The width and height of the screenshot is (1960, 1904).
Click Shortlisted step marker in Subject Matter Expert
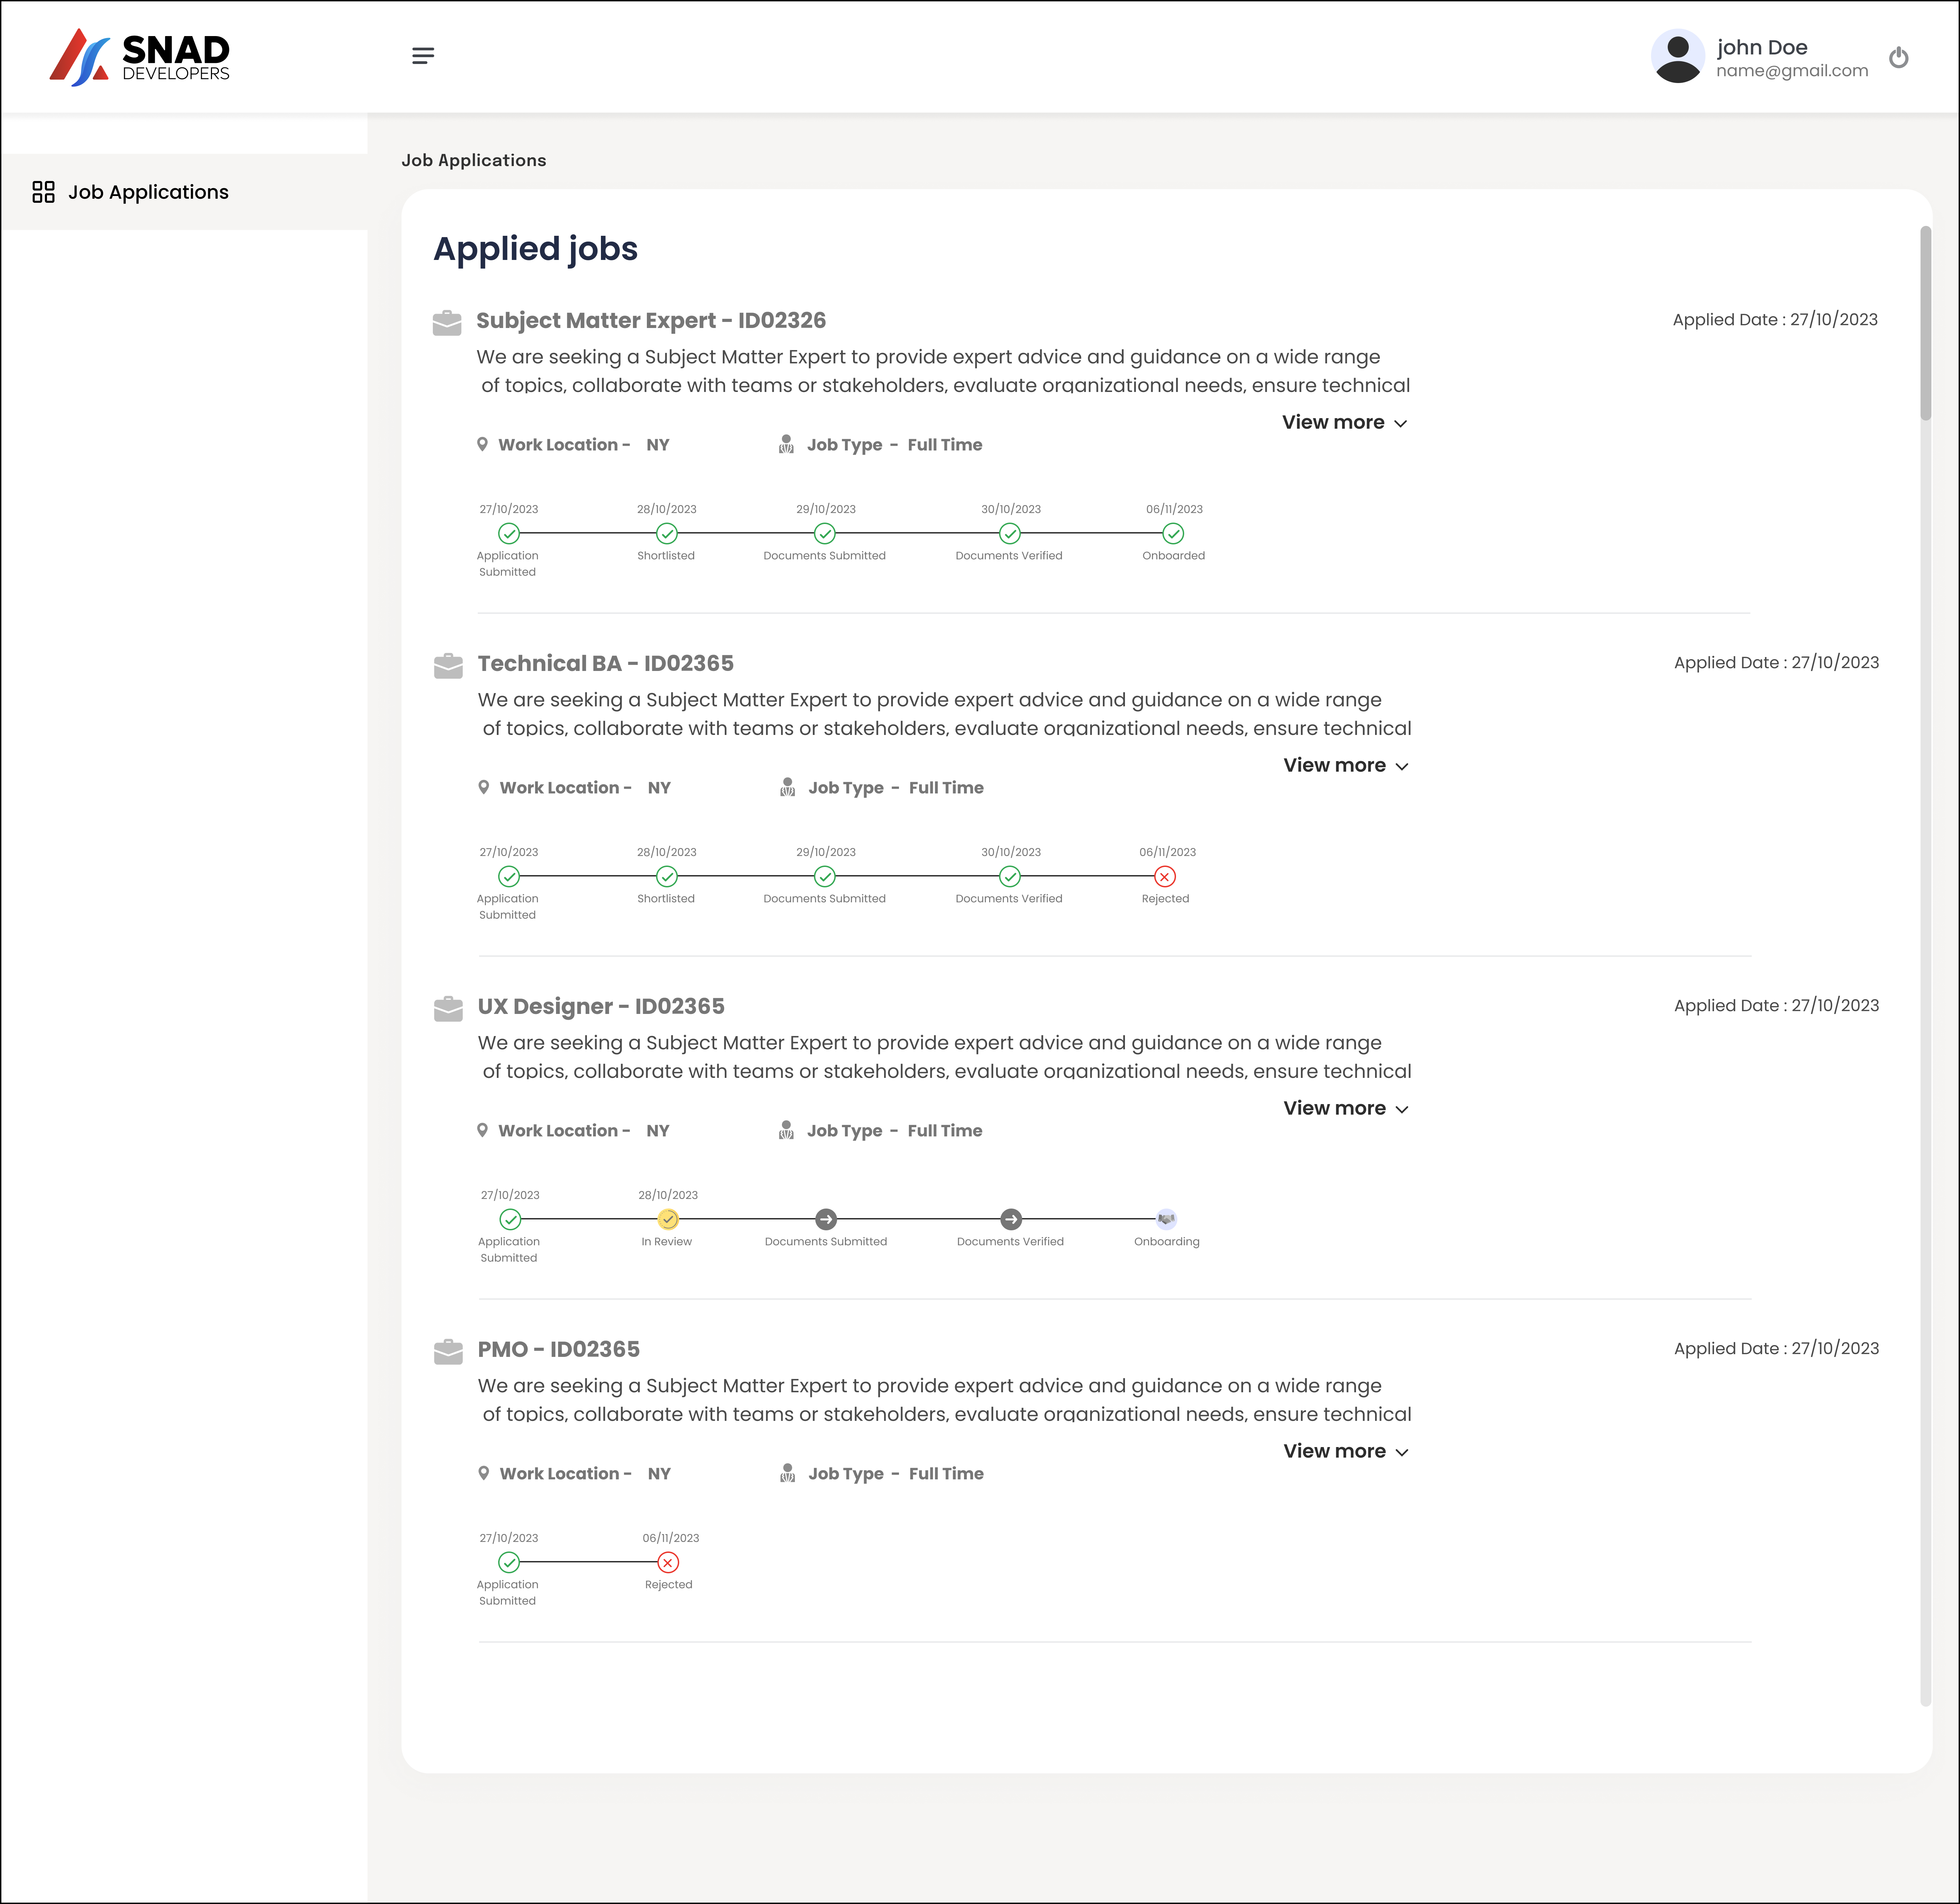click(x=667, y=534)
